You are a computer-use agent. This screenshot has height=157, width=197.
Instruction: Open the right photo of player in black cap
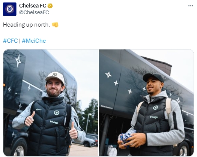click(x=146, y=103)
